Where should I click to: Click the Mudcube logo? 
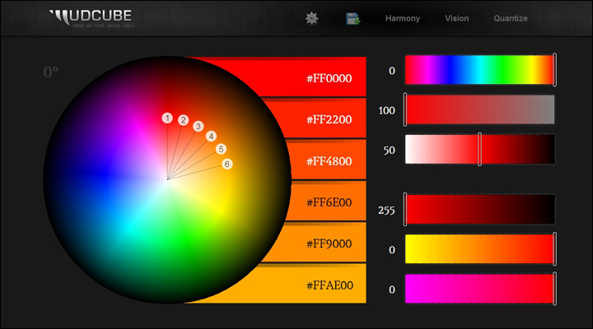click(x=91, y=18)
